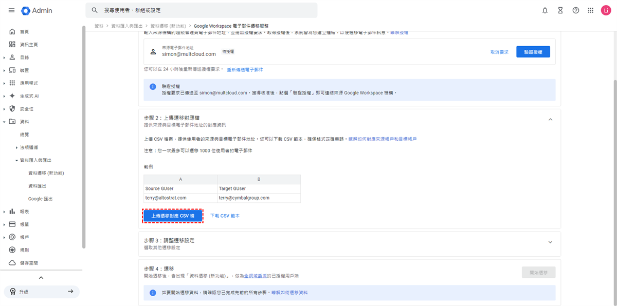Open 報表 bar chart icon
Viewport: 617px width, 306px height.
tap(12, 211)
